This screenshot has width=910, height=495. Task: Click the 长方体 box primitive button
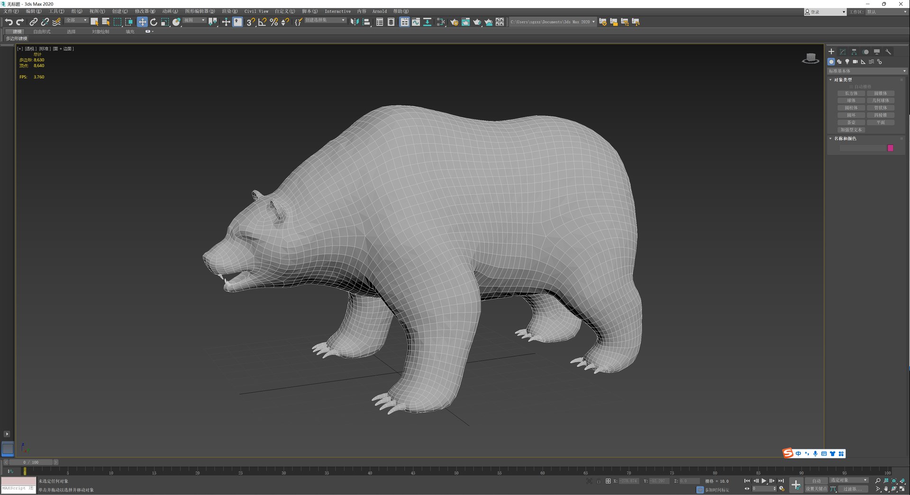pos(851,93)
